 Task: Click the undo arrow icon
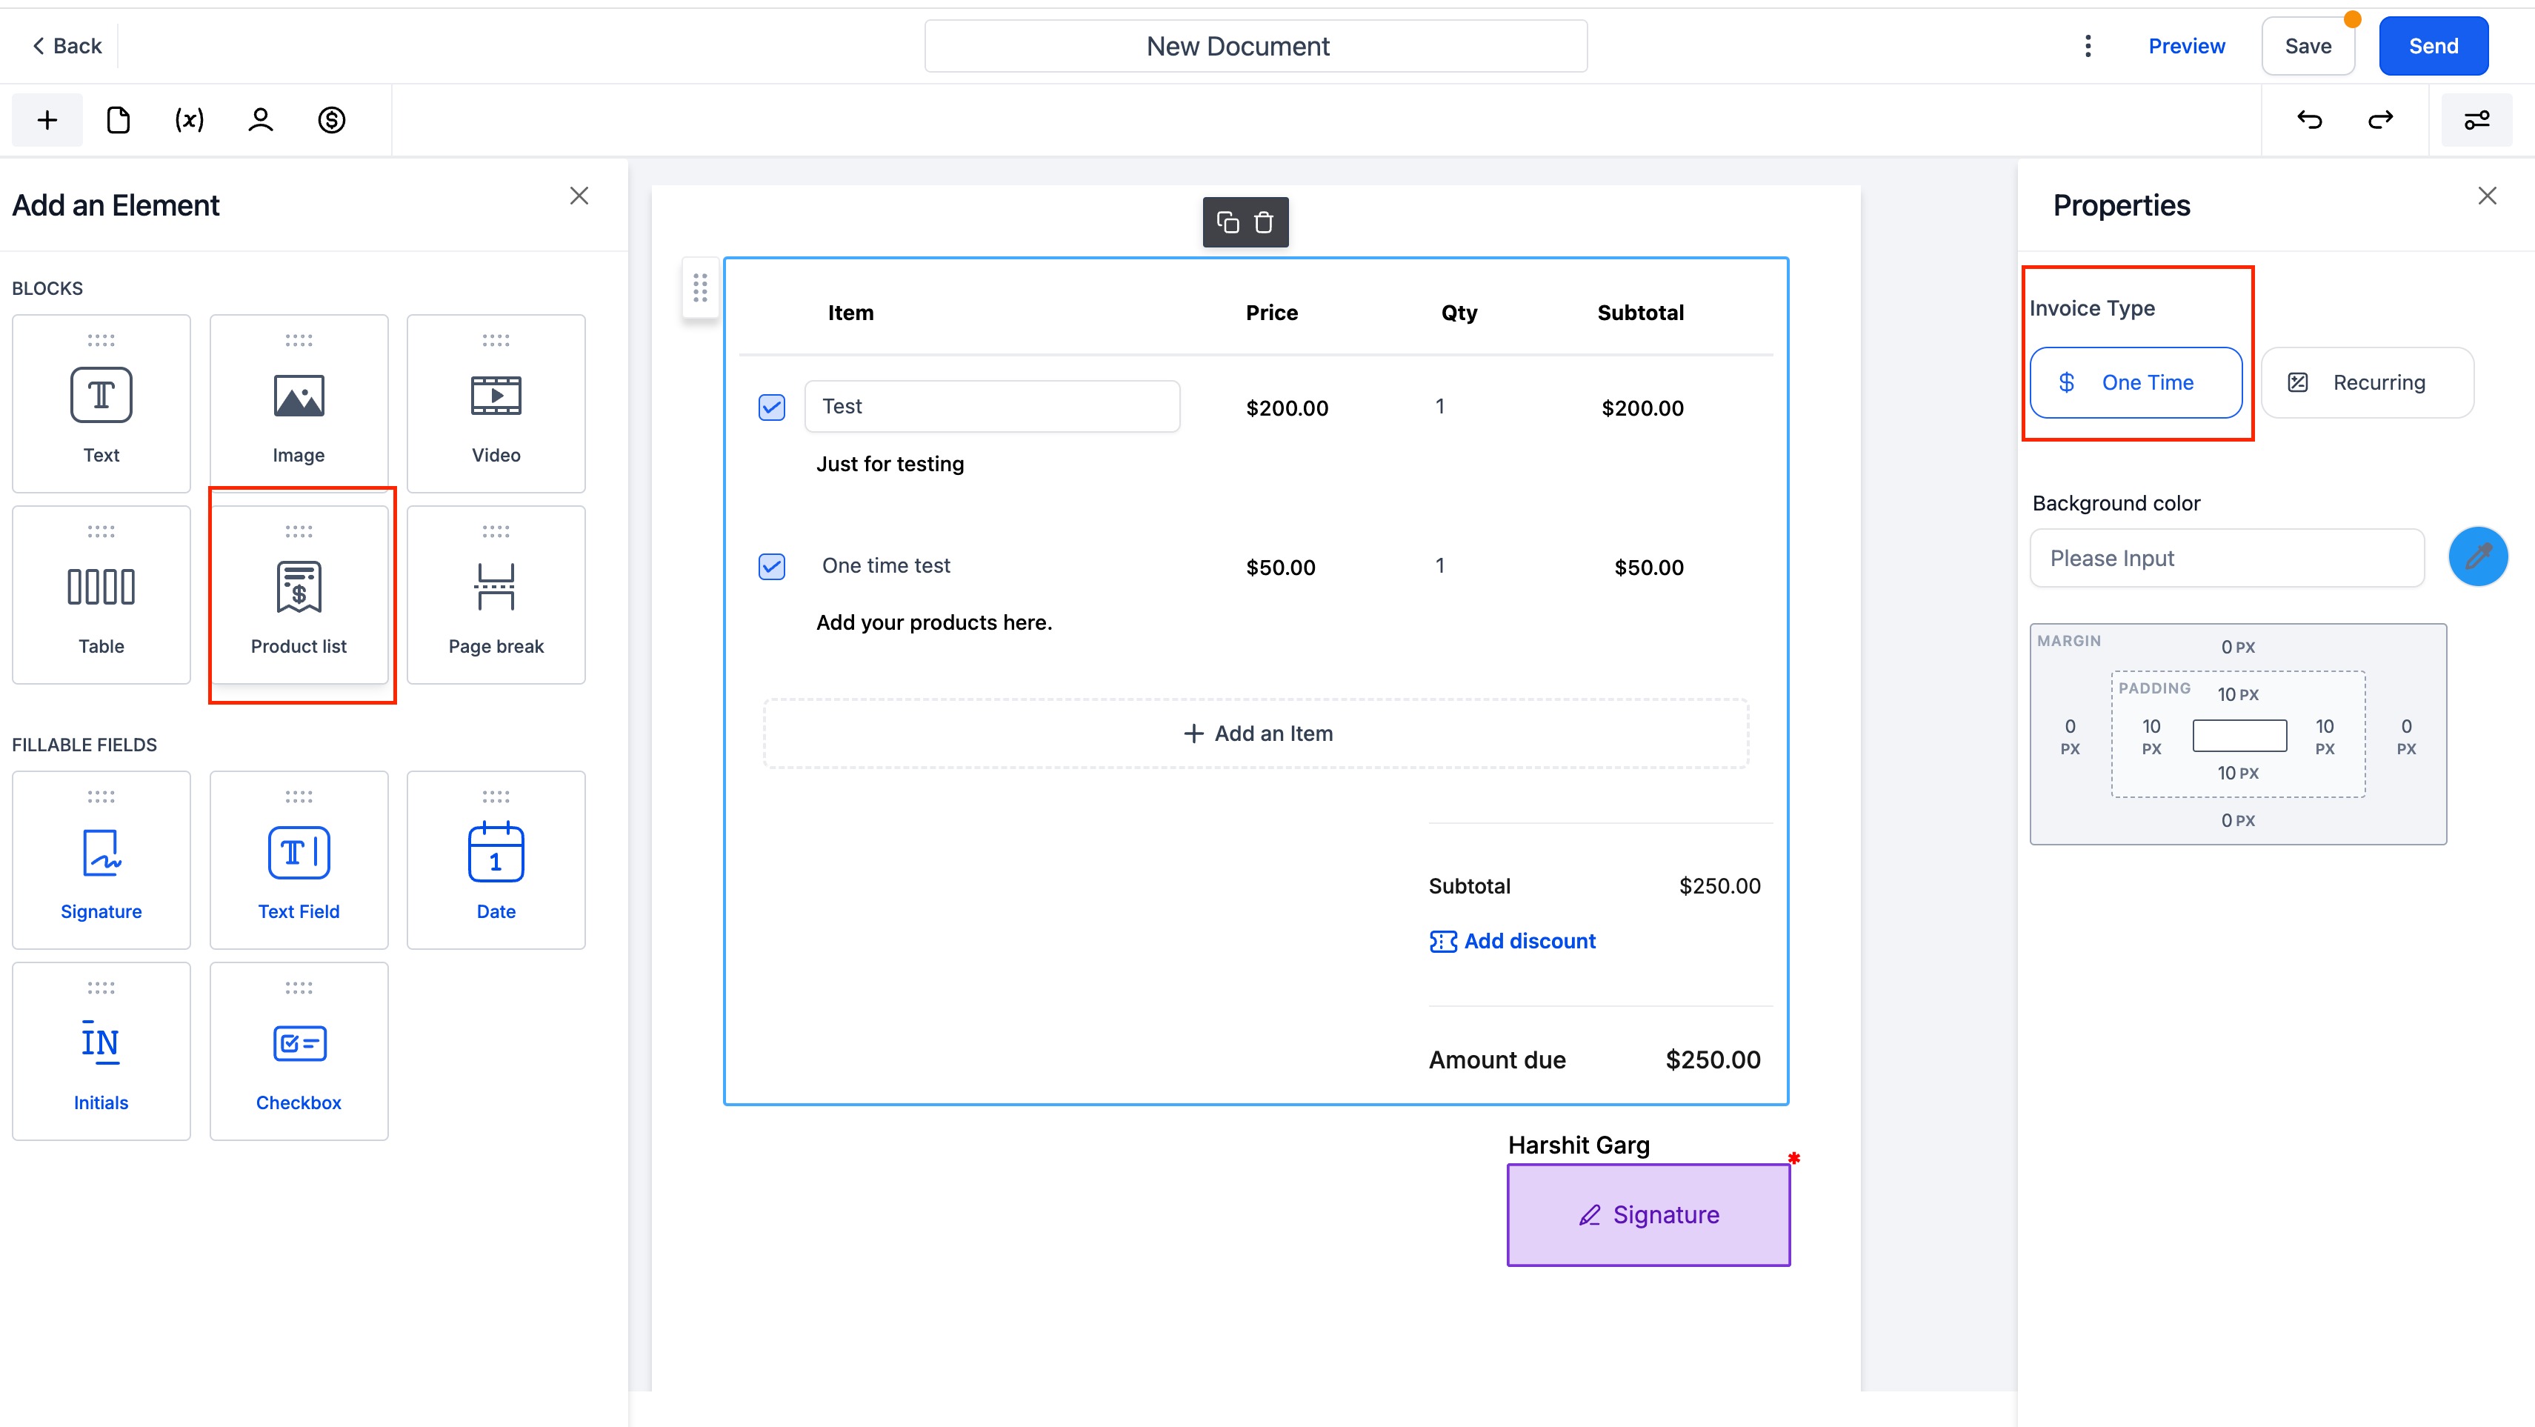2308,120
